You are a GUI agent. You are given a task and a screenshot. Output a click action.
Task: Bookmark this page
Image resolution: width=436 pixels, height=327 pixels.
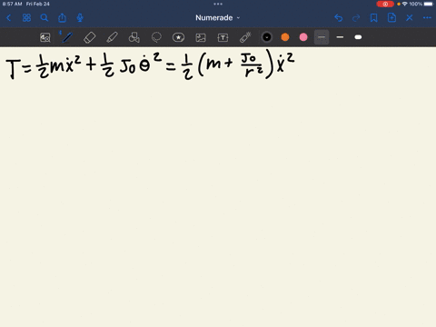click(x=374, y=18)
